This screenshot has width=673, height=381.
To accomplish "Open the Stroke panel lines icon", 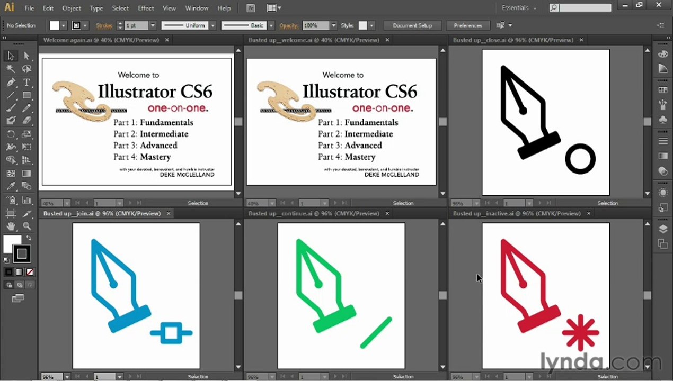I will (662, 141).
